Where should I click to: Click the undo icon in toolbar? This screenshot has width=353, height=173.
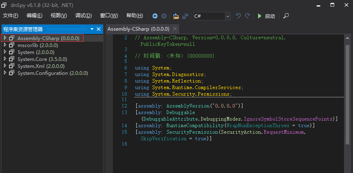[x=238, y=16]
